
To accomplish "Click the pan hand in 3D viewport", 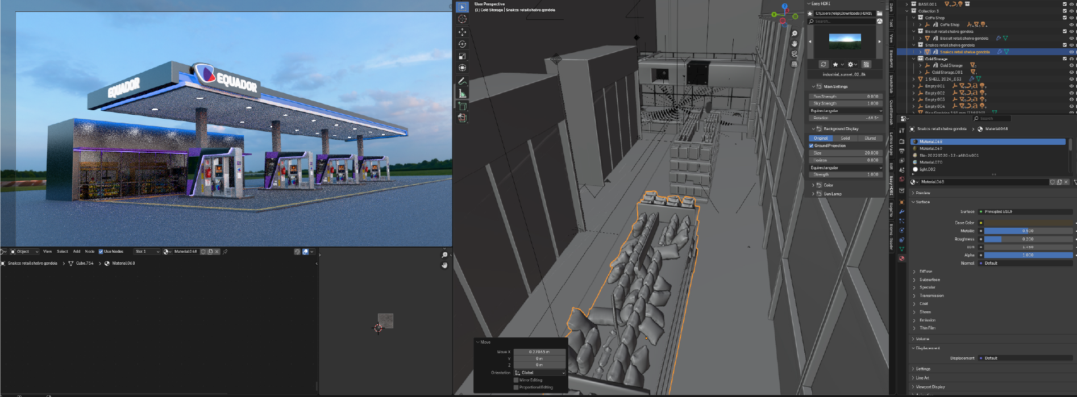I will tap(795, 44).
